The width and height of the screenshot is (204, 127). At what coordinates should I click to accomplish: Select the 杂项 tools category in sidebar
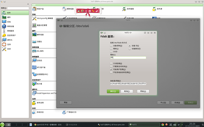[15, 49]
